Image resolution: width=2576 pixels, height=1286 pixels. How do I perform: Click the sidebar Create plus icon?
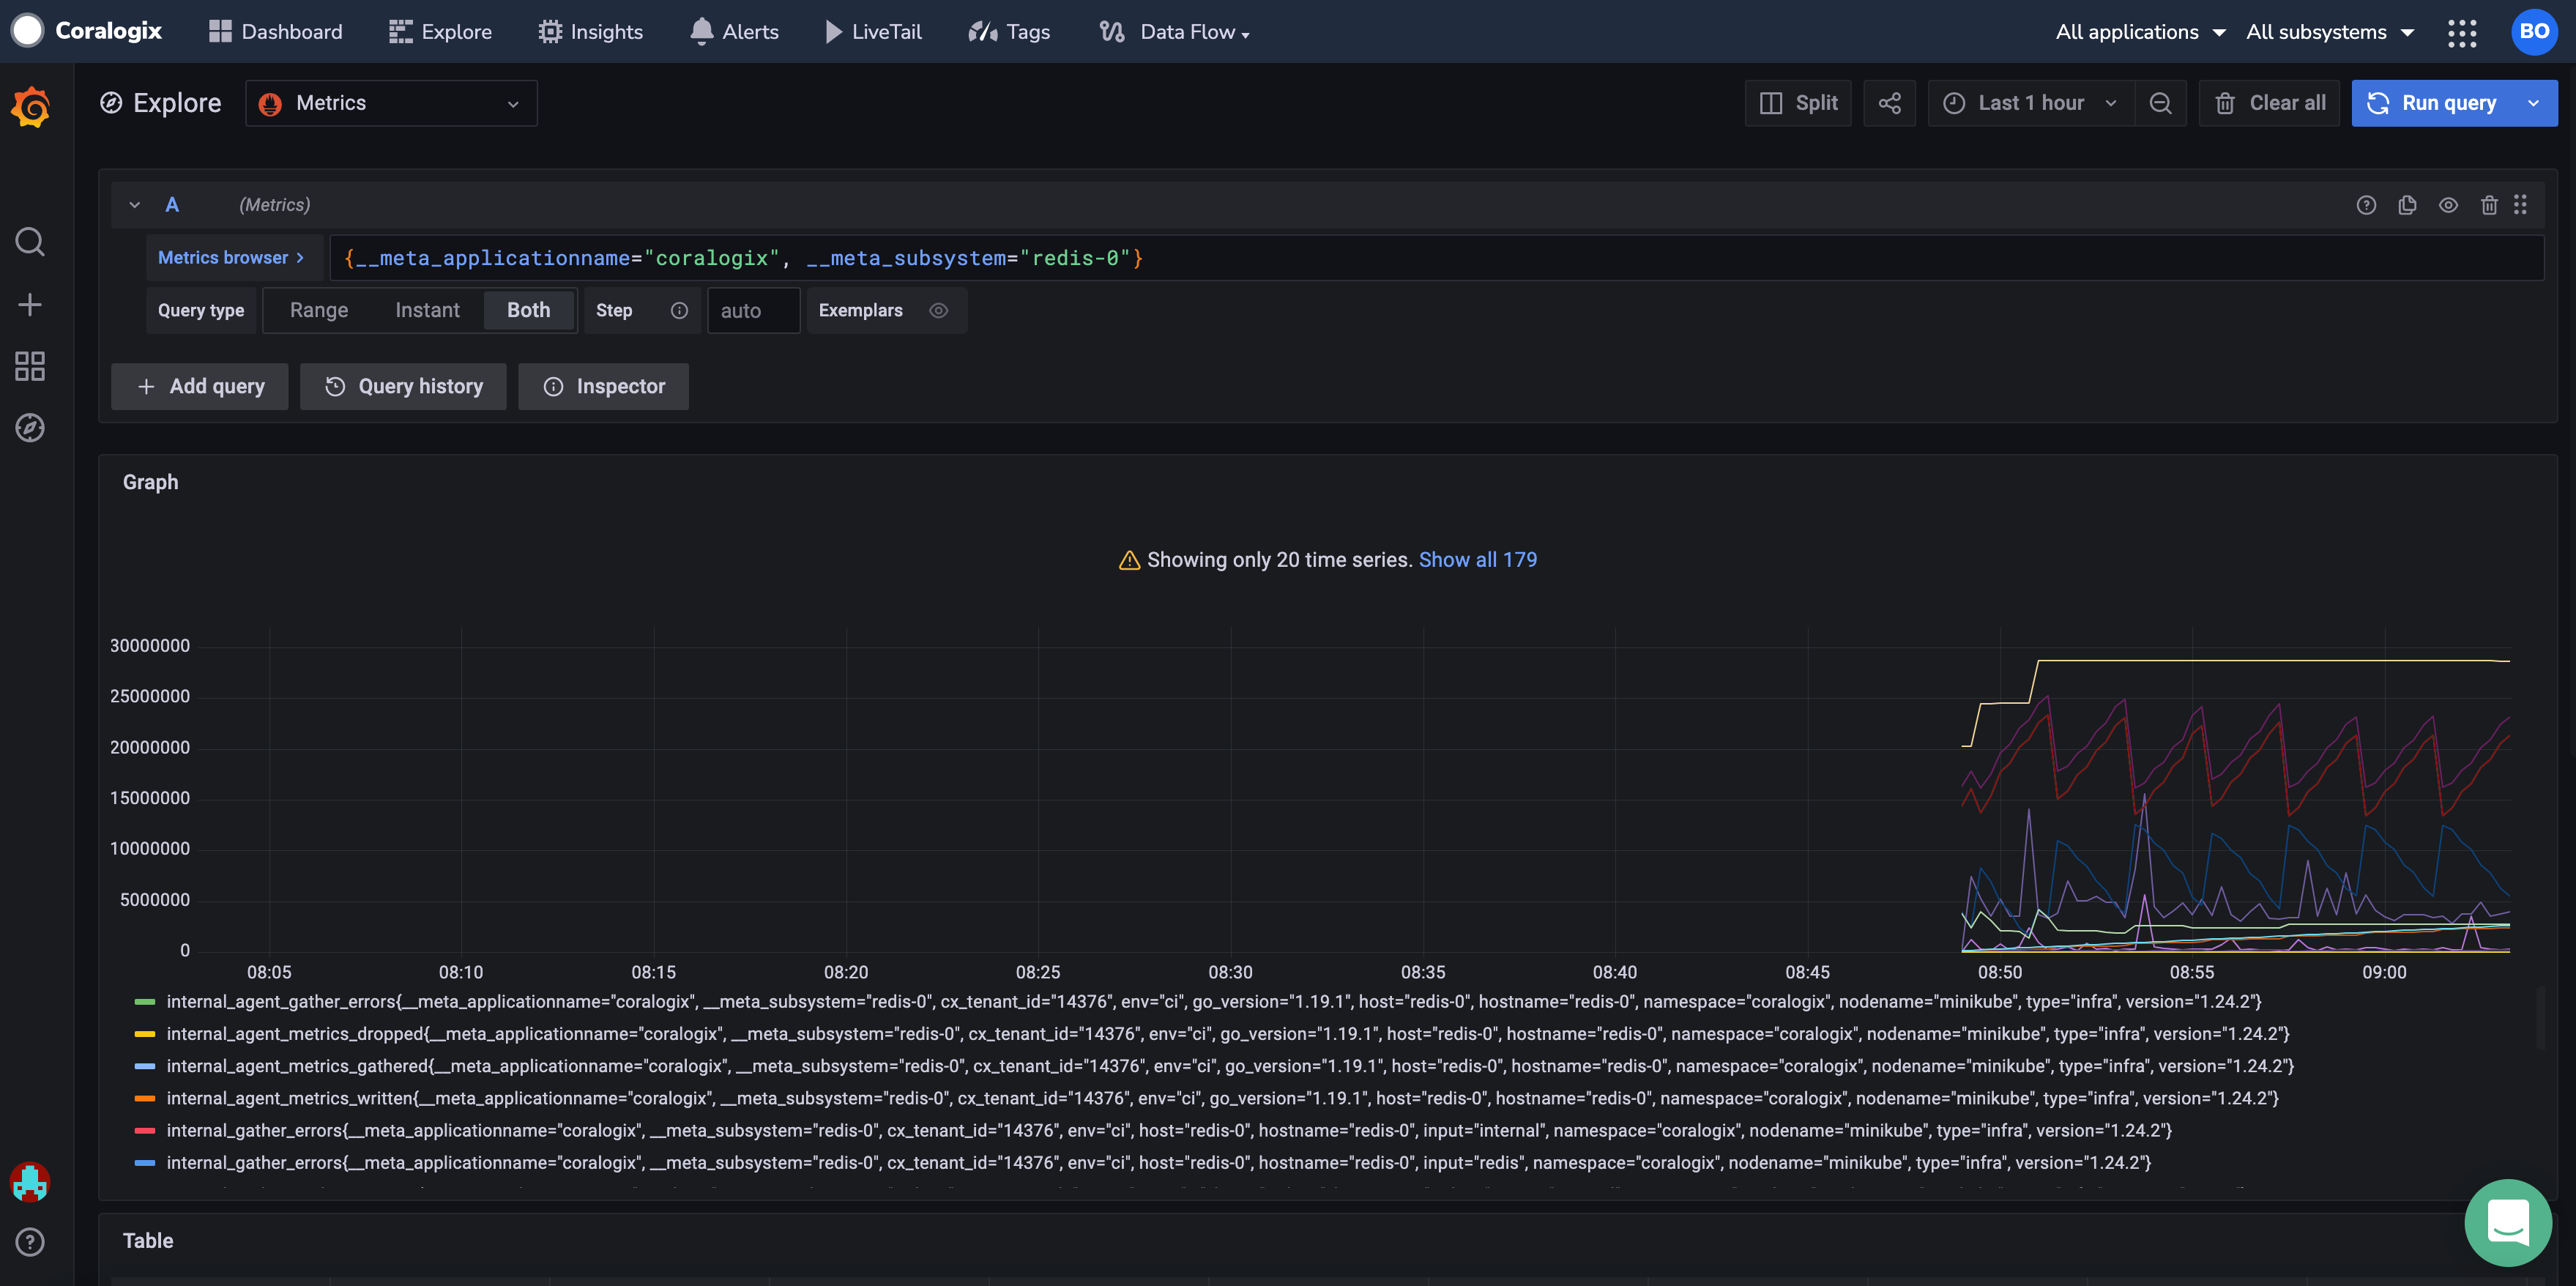(30, 304)
